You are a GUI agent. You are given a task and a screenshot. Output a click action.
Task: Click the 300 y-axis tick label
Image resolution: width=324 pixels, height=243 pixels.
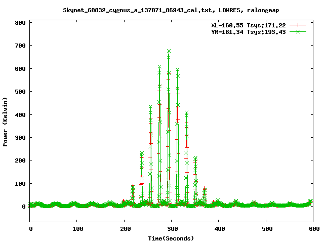[20, 138]
